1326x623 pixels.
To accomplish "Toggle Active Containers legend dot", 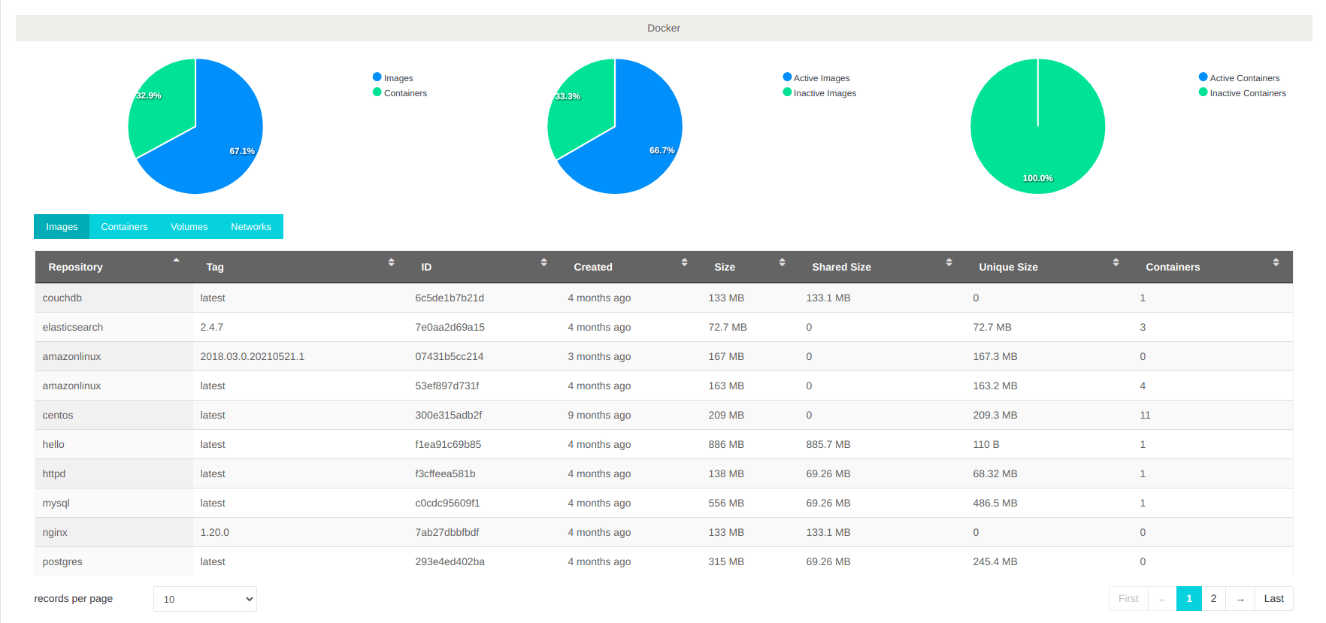I will (x=1203, y=77).
